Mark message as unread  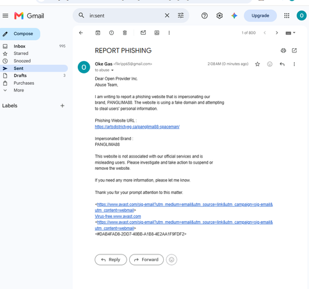click(x=143, y=33)
